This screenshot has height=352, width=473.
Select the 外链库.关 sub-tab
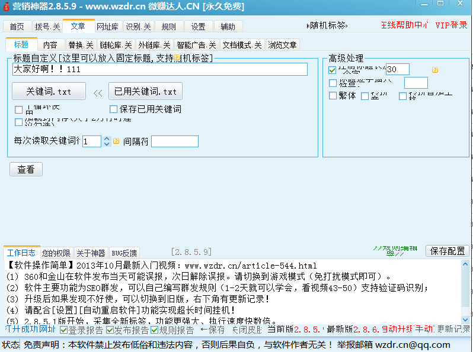[154, 45]
